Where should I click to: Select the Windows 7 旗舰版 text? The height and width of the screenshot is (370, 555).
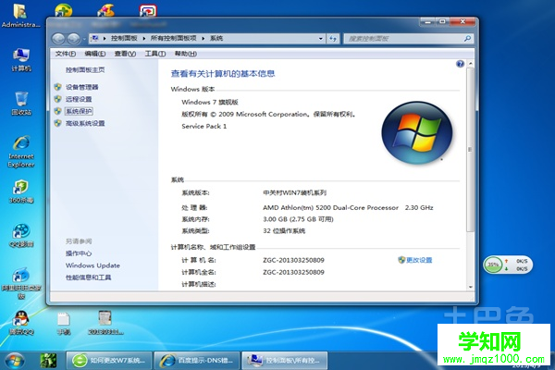(210, 102)
